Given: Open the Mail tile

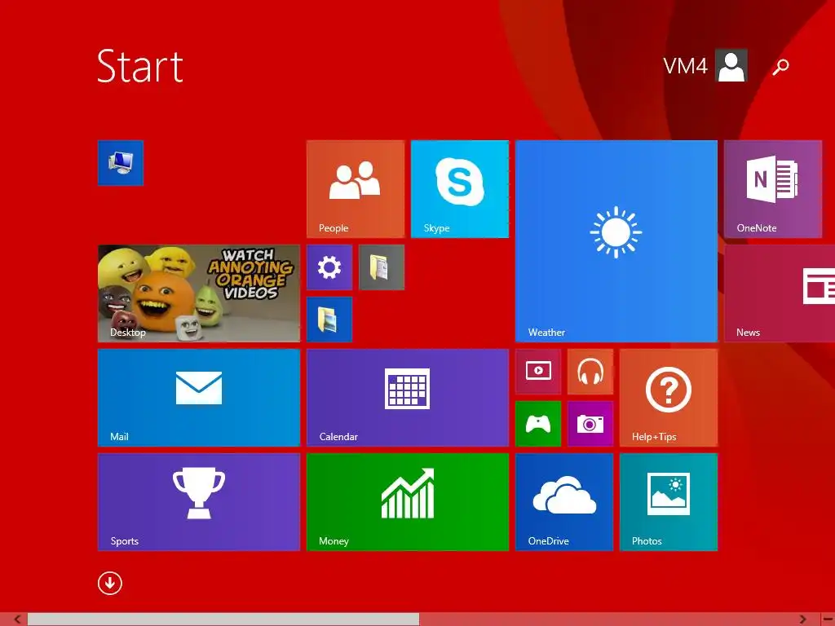Looking at the screenshot, I should (x=199, y=398).
